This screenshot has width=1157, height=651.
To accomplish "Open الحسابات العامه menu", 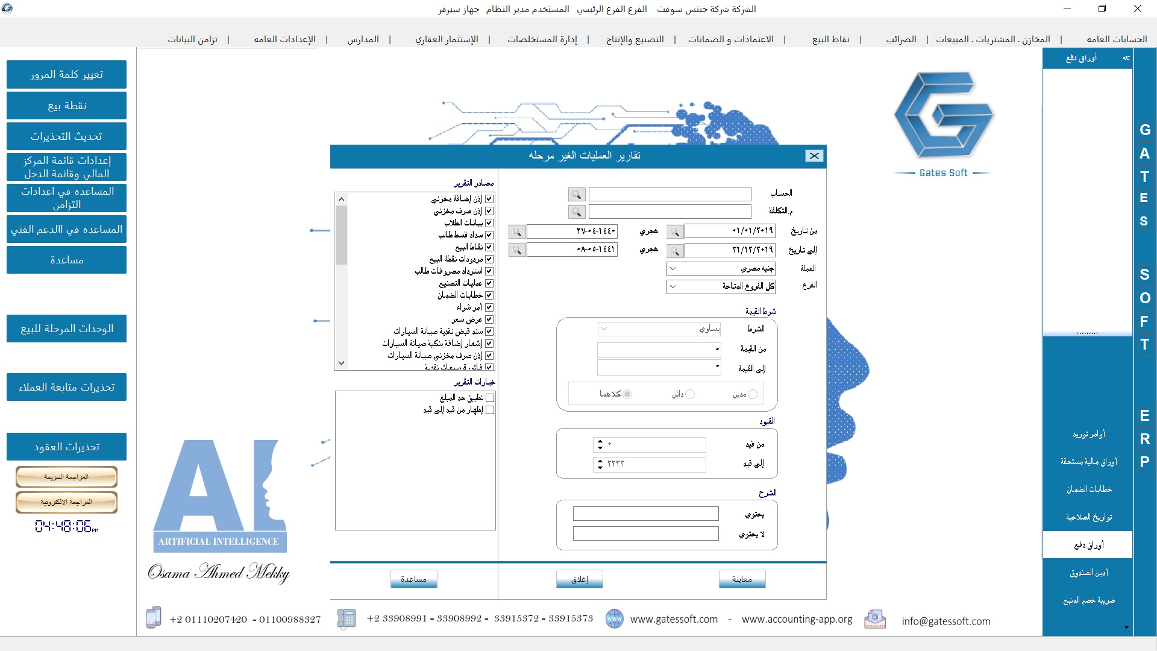I will point(1117,39).
